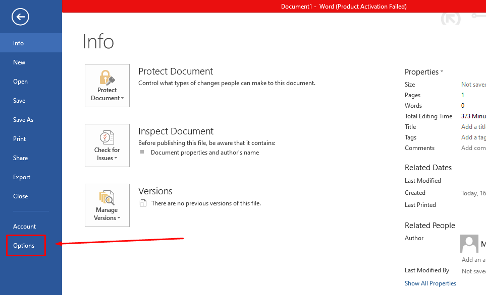This screenshot has height=295, width=486.
Task: Open the New menu item
Action: tap(19, 62)
